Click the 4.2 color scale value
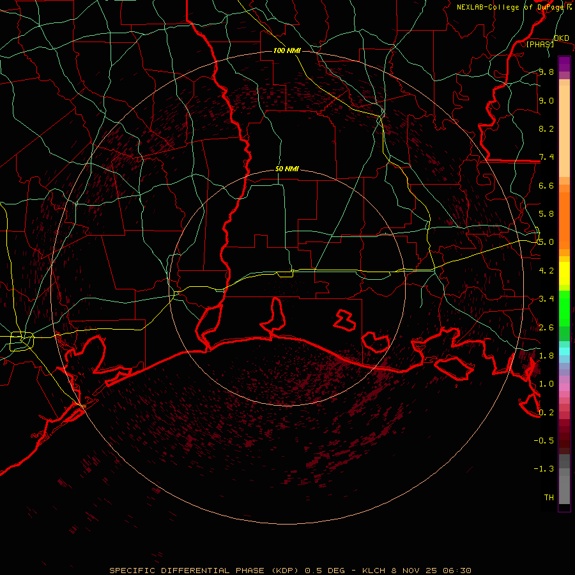 coord(546,271)
